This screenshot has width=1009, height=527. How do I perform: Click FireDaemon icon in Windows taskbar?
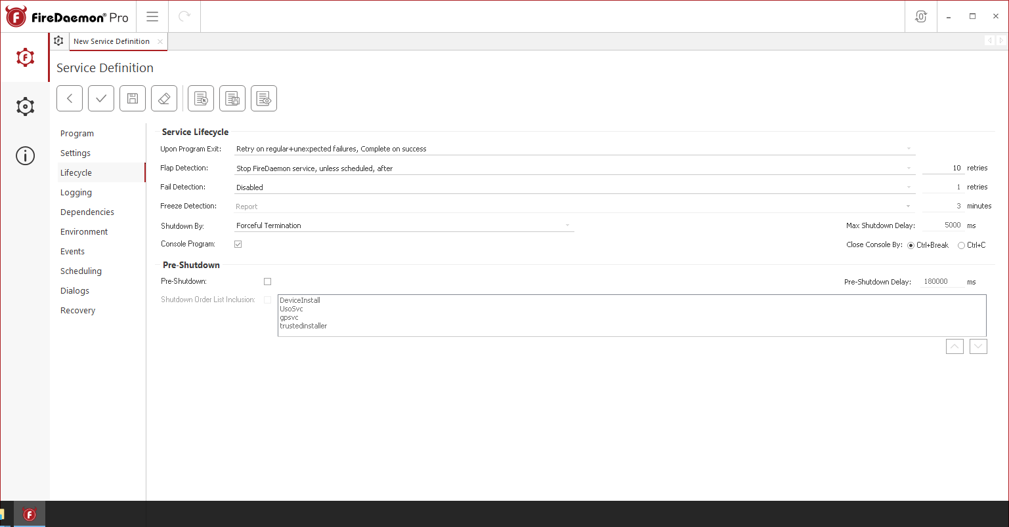click(30, 515)
